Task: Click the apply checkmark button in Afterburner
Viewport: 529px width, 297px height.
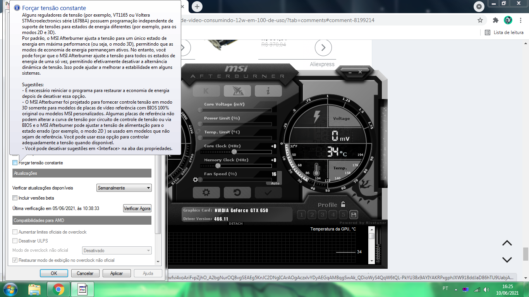Action: [x=268, y=193]
